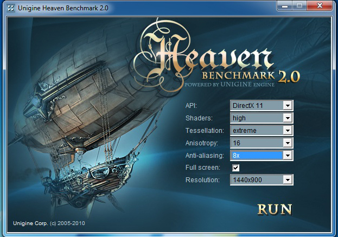338x237 pixels.
Task: Open the Anisotropy dropdown showing 16
Action: coord(262,143)
